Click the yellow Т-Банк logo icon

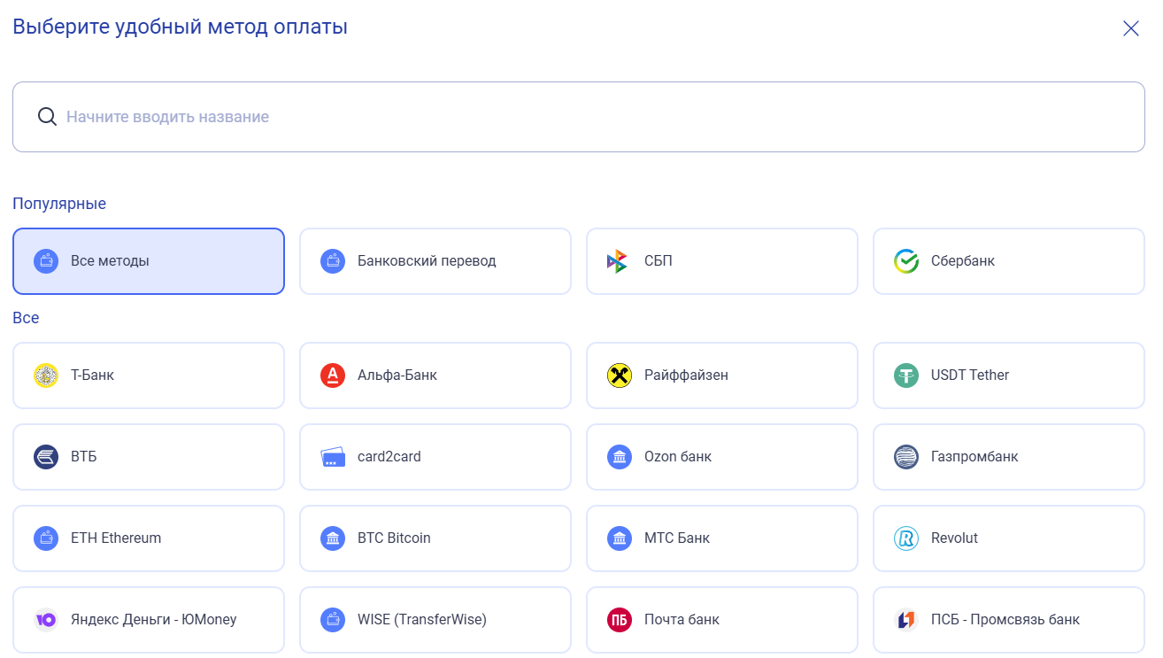pyautogui.click(x=46, y=375)
